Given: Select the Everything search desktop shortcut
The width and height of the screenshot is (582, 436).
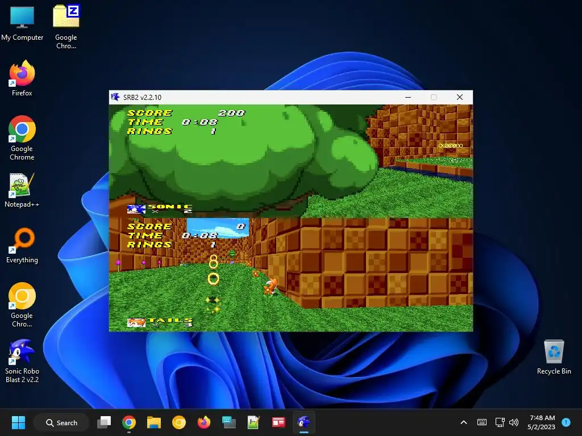Looking at the screenshot, I should (x=22, y=245).
